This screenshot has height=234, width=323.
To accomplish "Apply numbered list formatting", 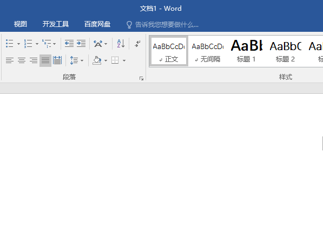I will (x=28, y=44).
